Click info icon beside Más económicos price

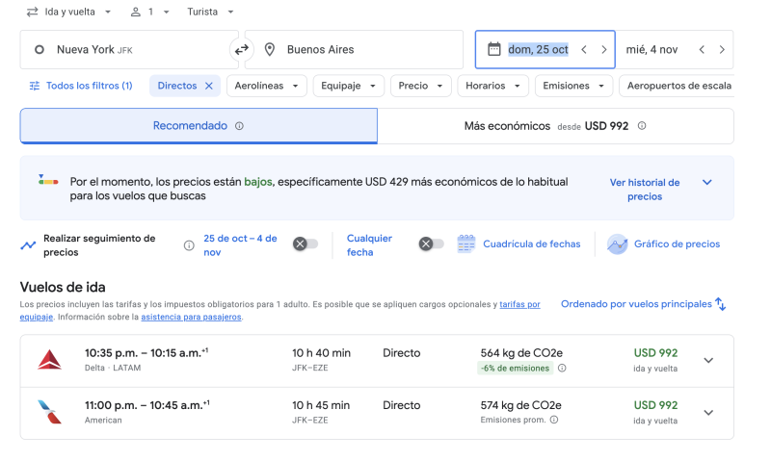[642, 126]
